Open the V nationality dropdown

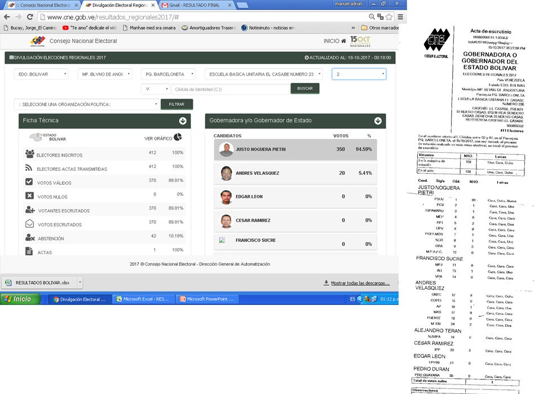[155, 89]
